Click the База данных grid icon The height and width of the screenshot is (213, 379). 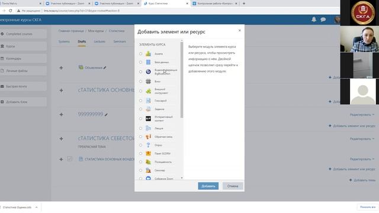point(148,62)
